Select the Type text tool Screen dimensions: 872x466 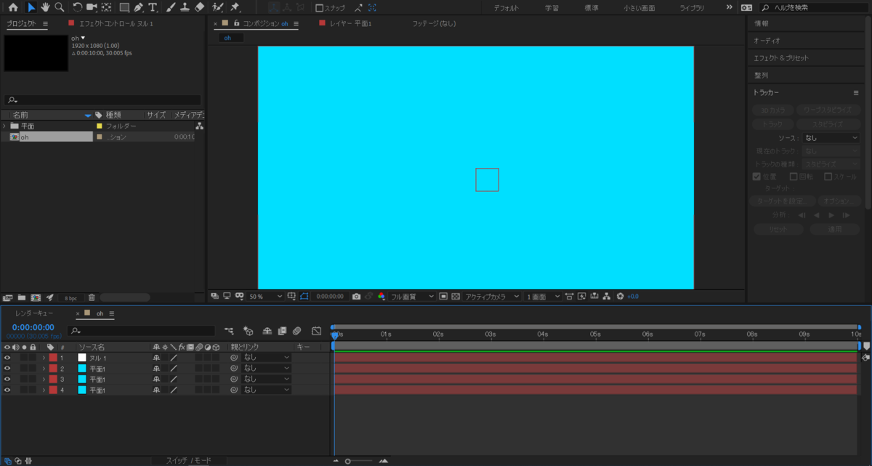(153, 7)
